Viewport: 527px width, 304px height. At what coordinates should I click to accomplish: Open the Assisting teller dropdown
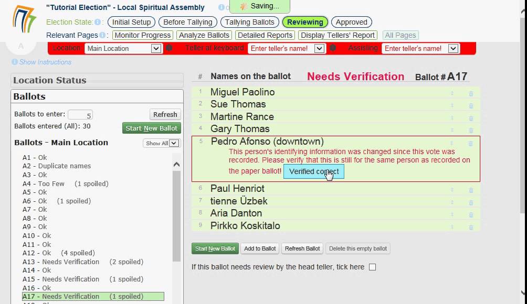pos(420,48)
